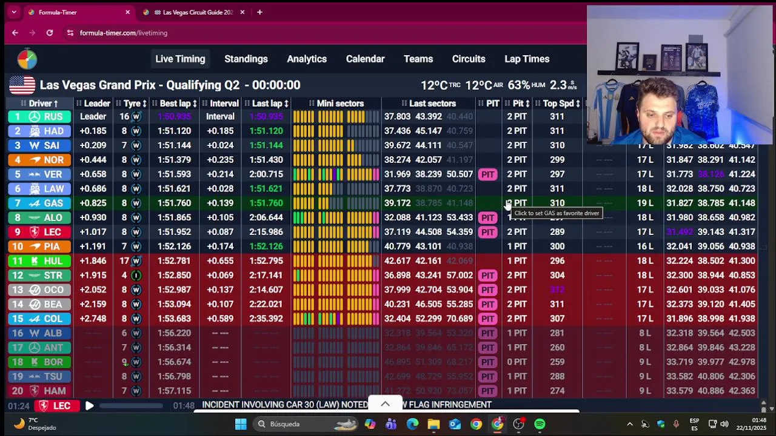The height and width of the screenshot is (436, 776).
Task: Click the microphone icon in system tray
Action: tap(676, 424)
